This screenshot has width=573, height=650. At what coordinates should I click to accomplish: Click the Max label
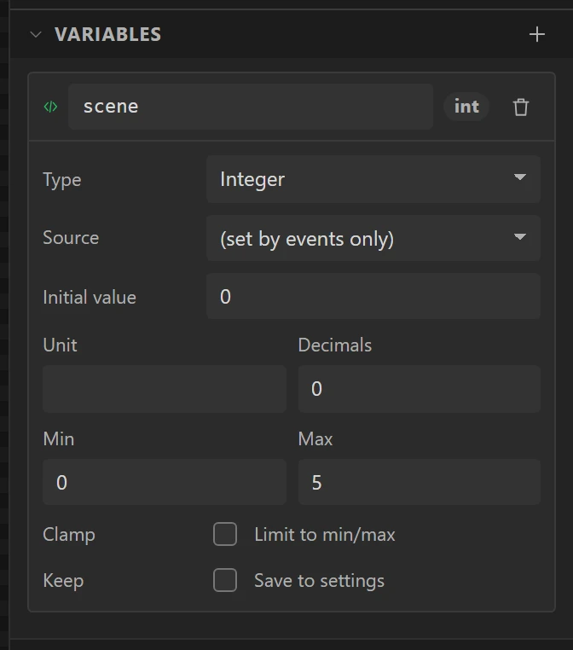[x=315, y=438]
